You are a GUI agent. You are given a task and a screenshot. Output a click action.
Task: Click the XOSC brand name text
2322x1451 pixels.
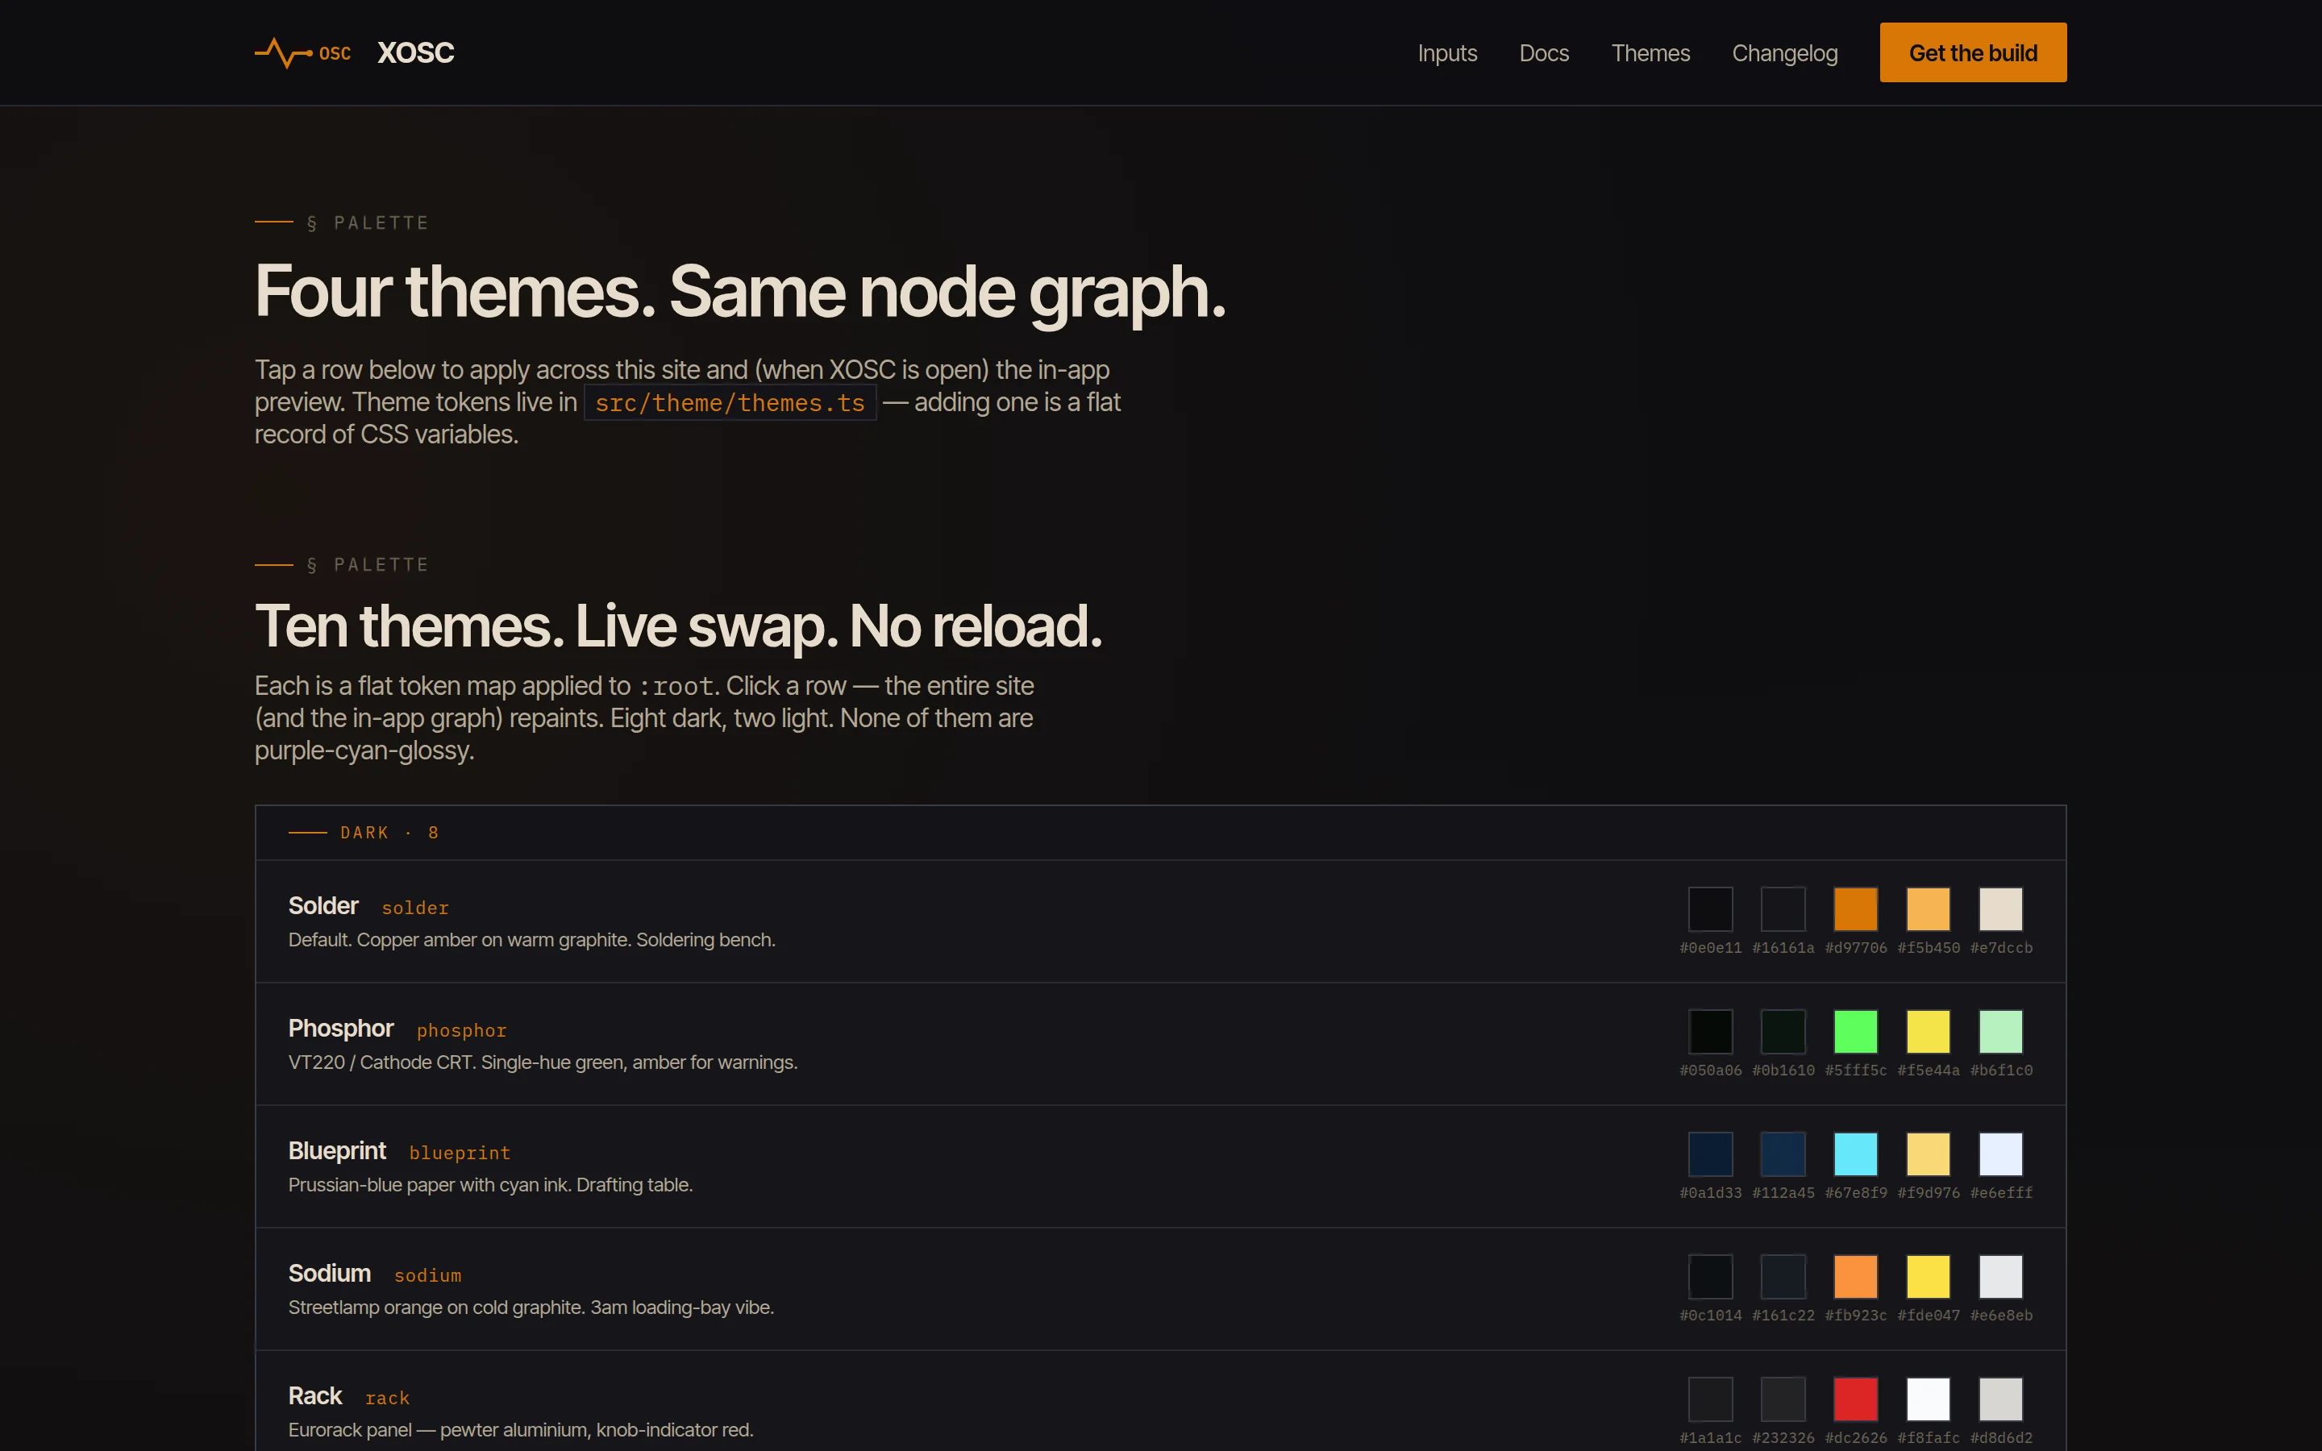pyautogui.click(x=415, y=52)
